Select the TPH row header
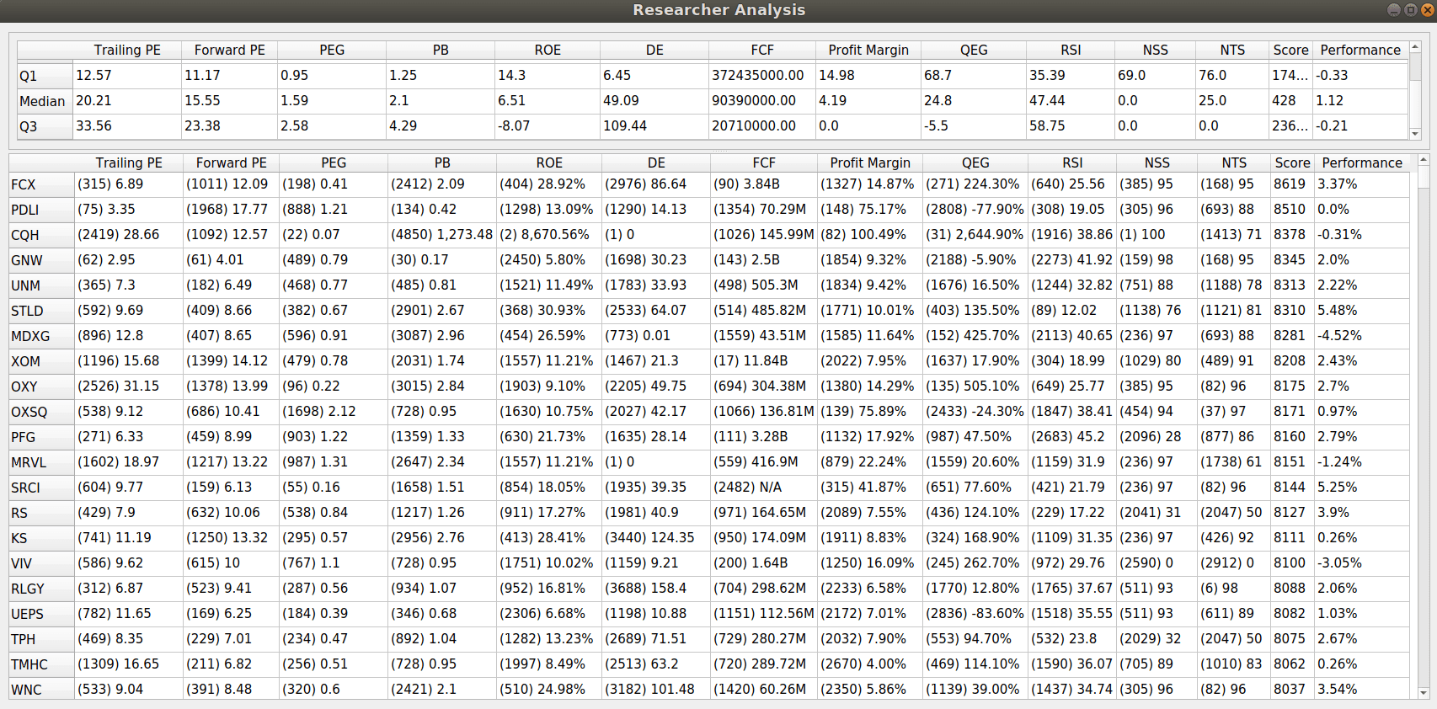The height and width of the screenshot is (709, 1437). (41, 639)
